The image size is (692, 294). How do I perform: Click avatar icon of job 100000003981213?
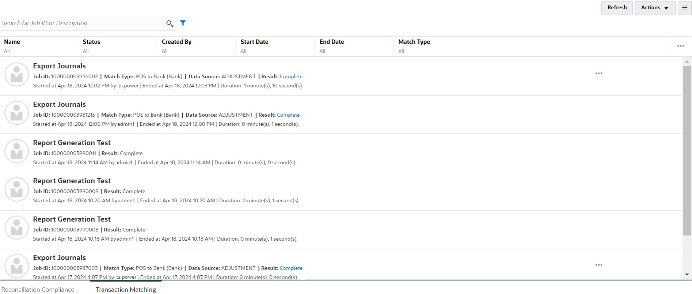pos(17,113)
